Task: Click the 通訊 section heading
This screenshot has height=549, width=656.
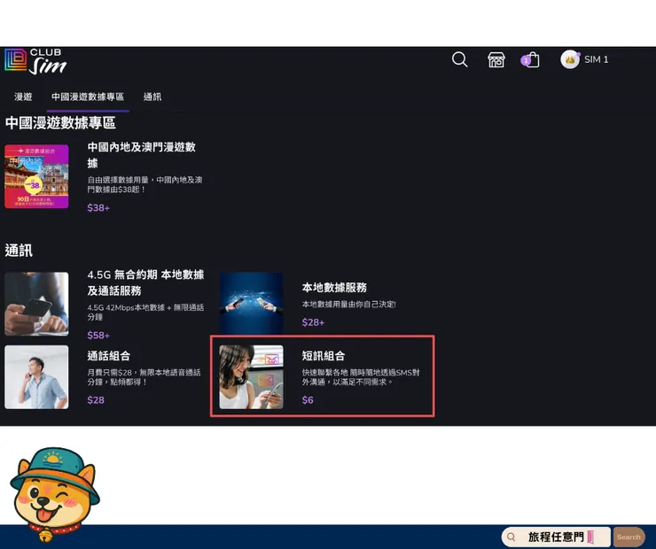Action: (19, 251)
